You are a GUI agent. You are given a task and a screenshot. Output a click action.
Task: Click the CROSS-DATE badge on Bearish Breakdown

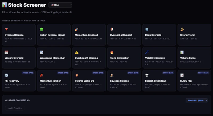click(168, 73)
